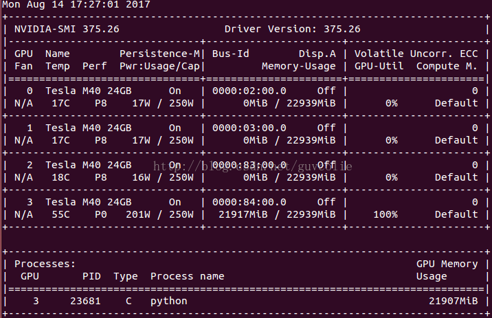Screen dimensions: 492x318
Task: Click the Persistence-M column header
Action: 159,54
